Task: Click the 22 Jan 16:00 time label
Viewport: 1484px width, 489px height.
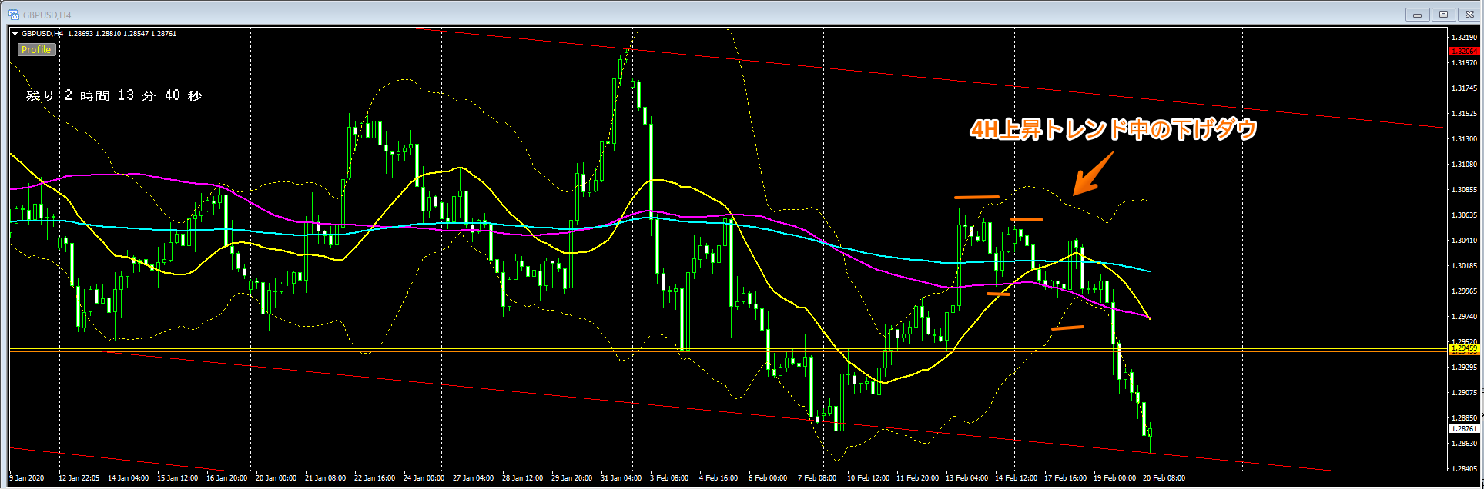Action: (x=374, y=478)
